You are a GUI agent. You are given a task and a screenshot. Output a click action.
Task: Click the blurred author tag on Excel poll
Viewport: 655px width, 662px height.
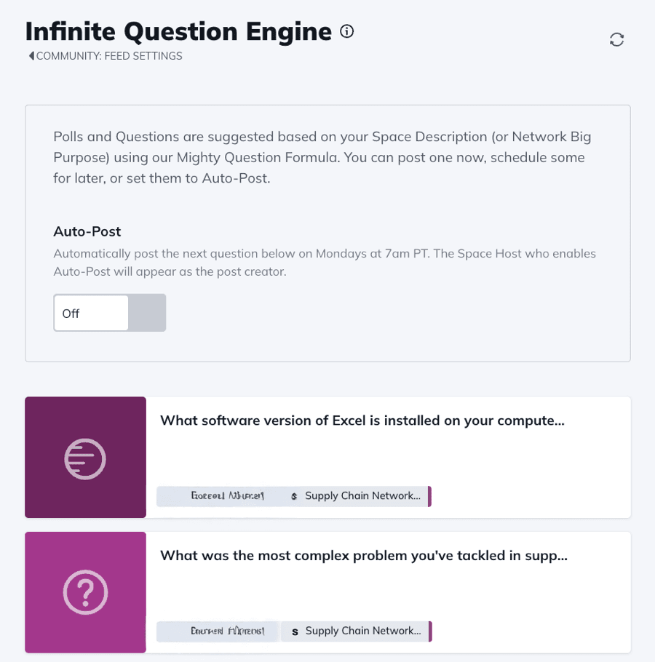coord(218,496)
